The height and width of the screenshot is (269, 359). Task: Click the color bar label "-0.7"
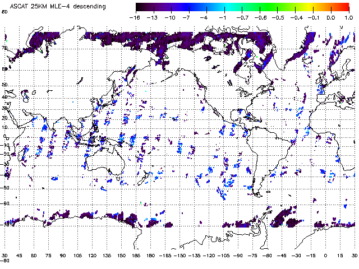pos(242,17)
